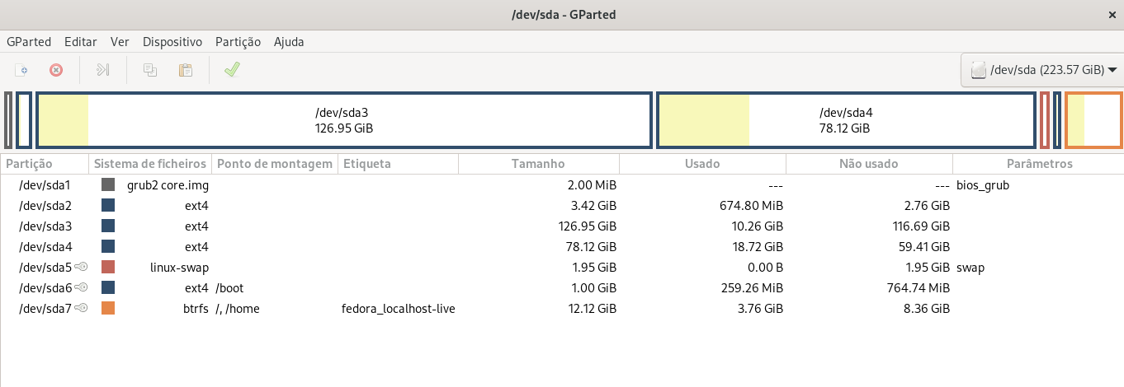1124x387 pixels.
Task: Click the key icon beside /dev/sda7
Action: (81, 309)
